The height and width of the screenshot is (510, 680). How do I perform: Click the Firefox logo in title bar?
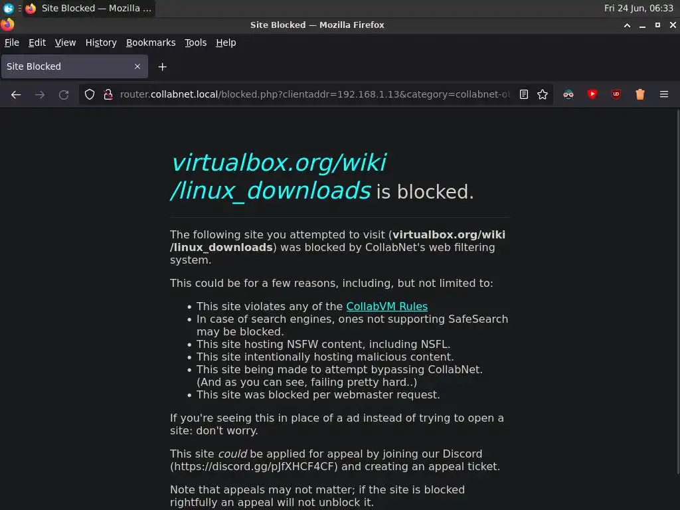pyautogui.click(x=7, y=25)
